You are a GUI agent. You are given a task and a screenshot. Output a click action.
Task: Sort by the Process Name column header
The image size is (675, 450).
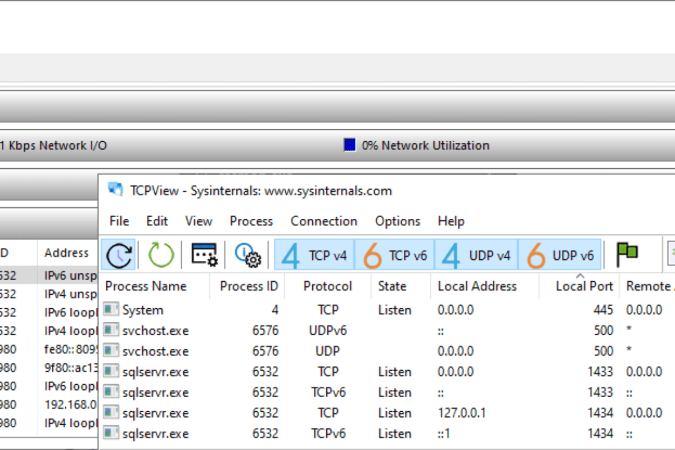[x=146, y=286]
